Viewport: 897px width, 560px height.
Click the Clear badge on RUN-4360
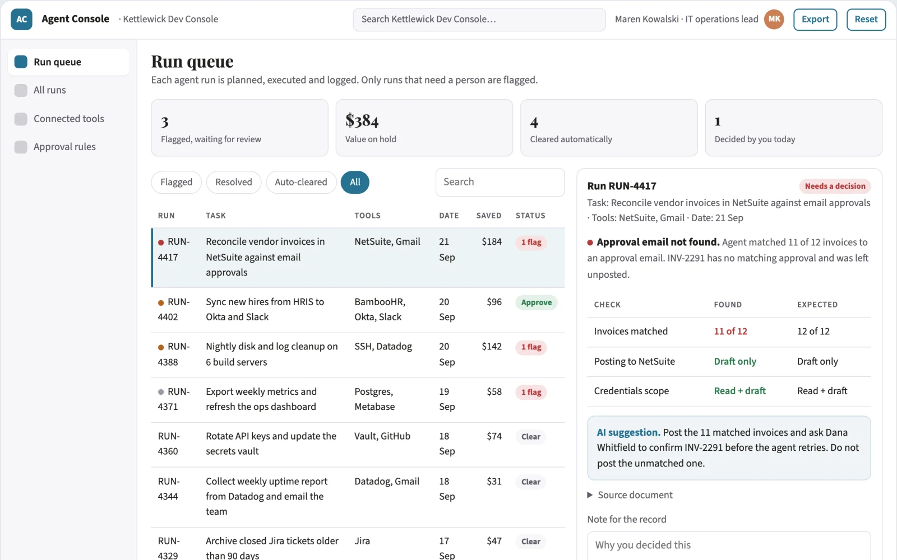coord(530,437)
